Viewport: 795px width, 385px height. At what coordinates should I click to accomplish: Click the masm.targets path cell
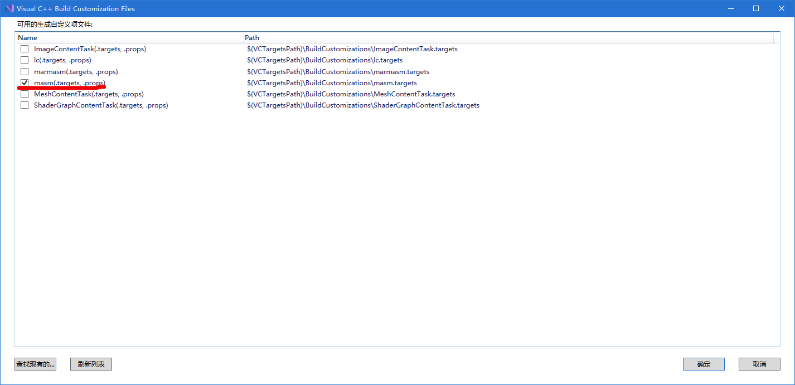tap(332, 83)
